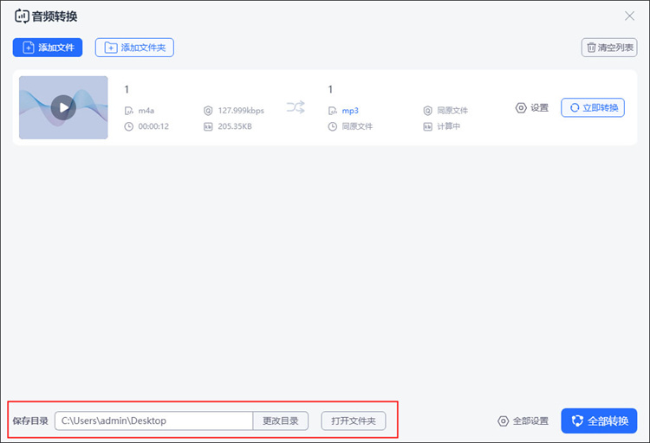
Task: Convert all files with 全部转换
Action: tap(599, 421)
